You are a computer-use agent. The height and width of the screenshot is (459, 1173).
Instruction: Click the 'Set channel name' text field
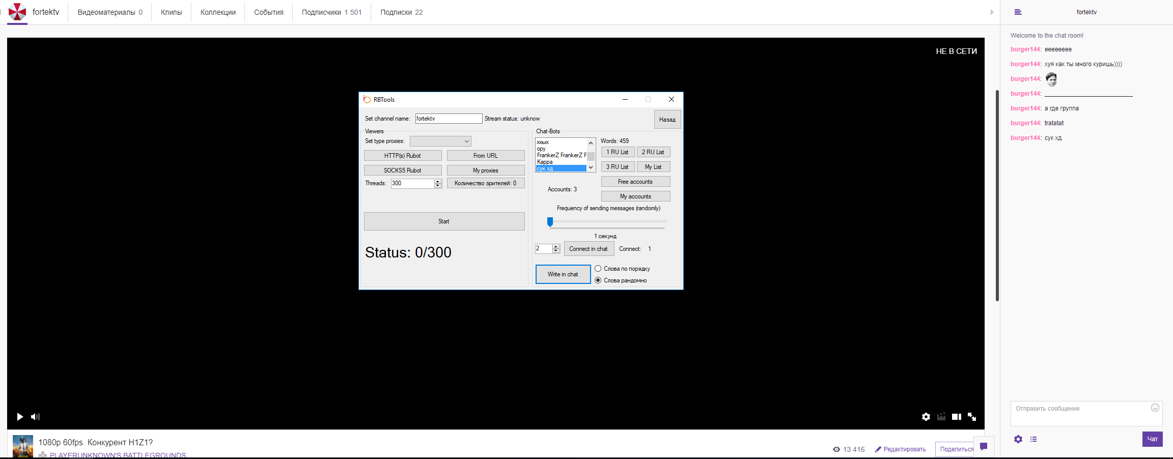coord(448,119)
